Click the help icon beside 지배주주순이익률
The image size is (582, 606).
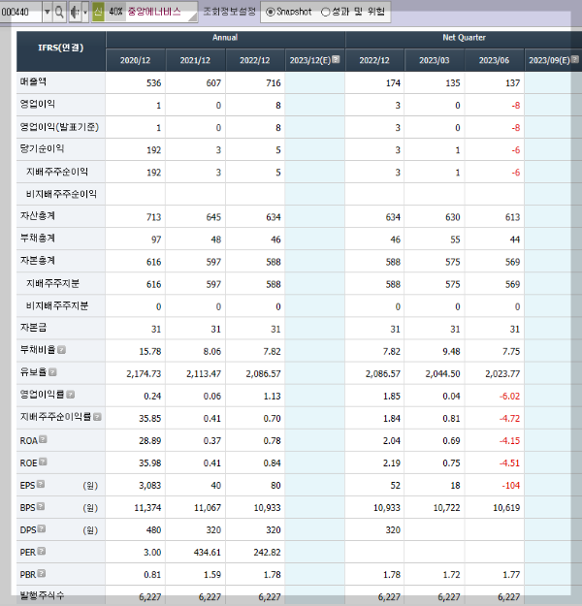coord(97,417)
